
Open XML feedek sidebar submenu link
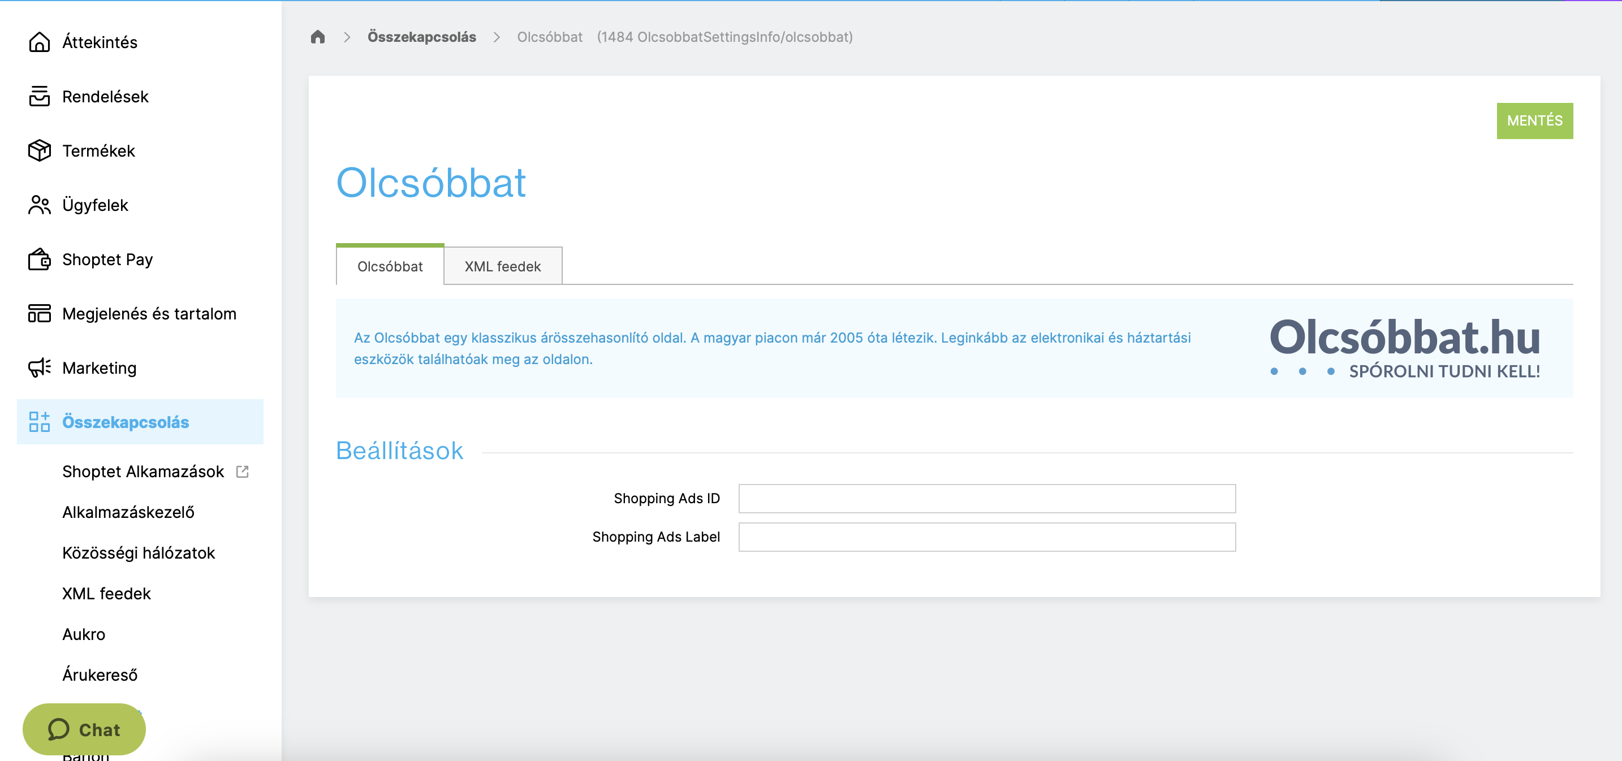pos(106,594)
